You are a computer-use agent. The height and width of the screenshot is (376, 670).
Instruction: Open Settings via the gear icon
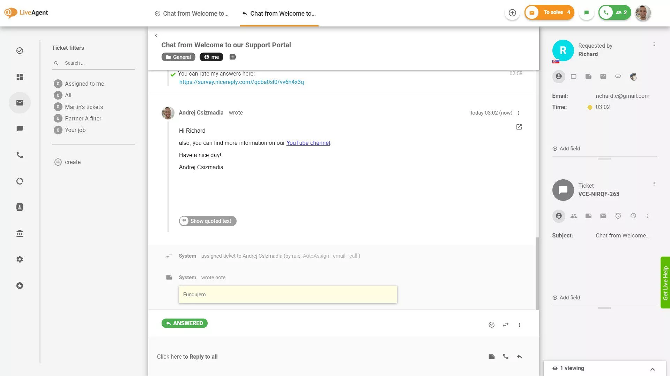tap(20, 259)
